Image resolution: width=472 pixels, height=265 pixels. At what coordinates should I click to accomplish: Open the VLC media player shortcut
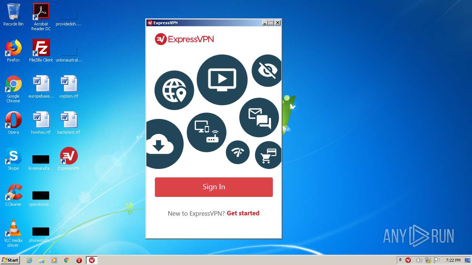(x=13, y=233)
